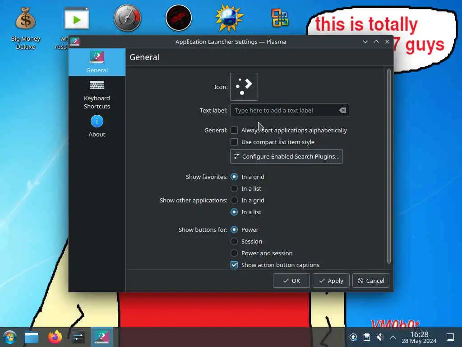Viewport: 462px width, 347px height.
Task: Maximize the settings window
Action: tap(376, 42)
